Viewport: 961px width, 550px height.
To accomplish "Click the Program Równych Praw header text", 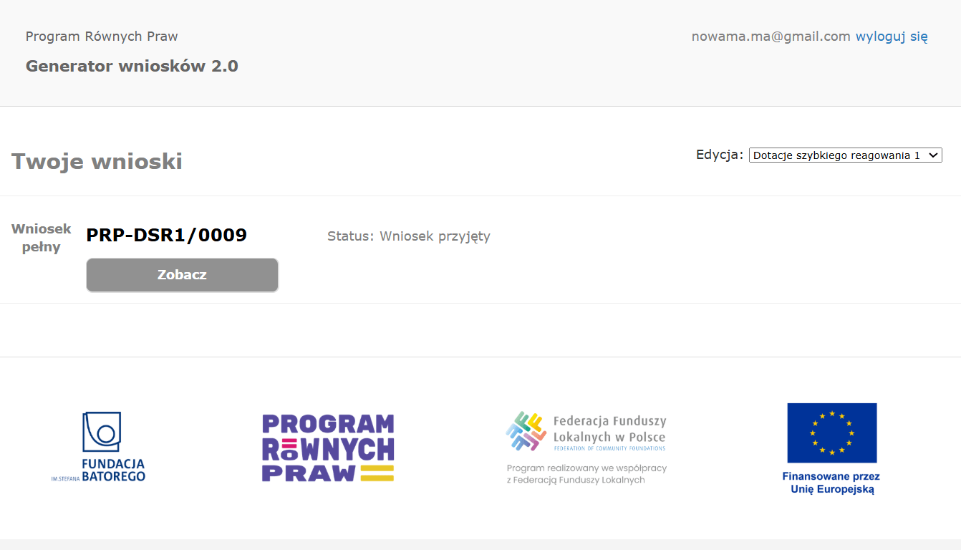I will (x=102, y=37).
